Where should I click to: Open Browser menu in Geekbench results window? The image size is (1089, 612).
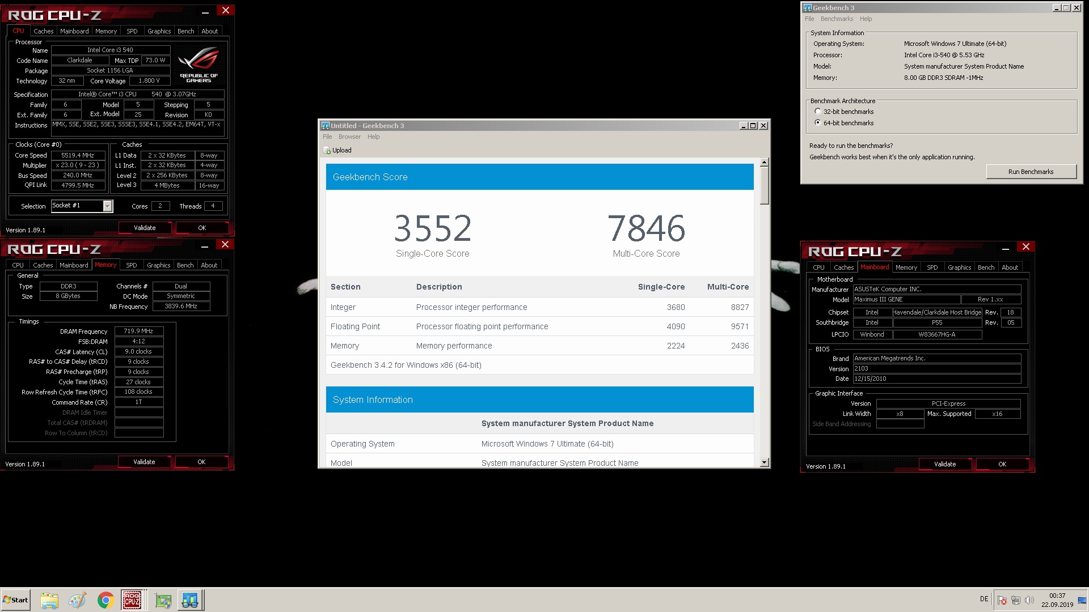349,137
